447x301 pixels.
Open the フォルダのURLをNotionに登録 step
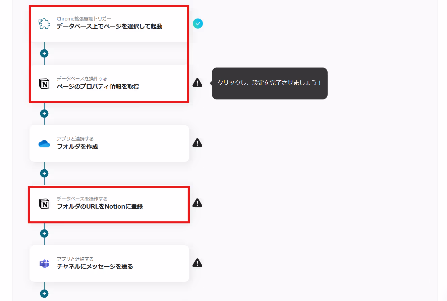tap(109, 204)
